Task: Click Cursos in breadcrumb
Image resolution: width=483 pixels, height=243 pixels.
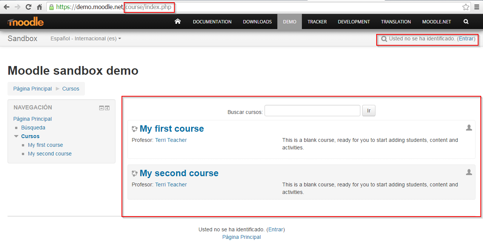Action: [x=71, y=89]
